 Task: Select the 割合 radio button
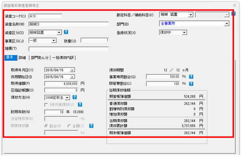[x=46, y=126]
